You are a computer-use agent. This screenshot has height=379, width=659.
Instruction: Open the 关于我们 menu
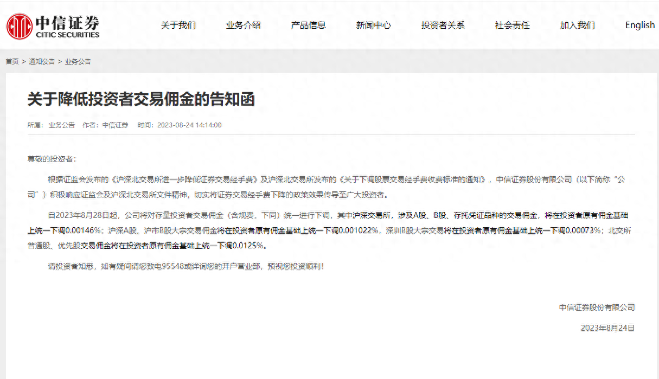click(178, 25)
